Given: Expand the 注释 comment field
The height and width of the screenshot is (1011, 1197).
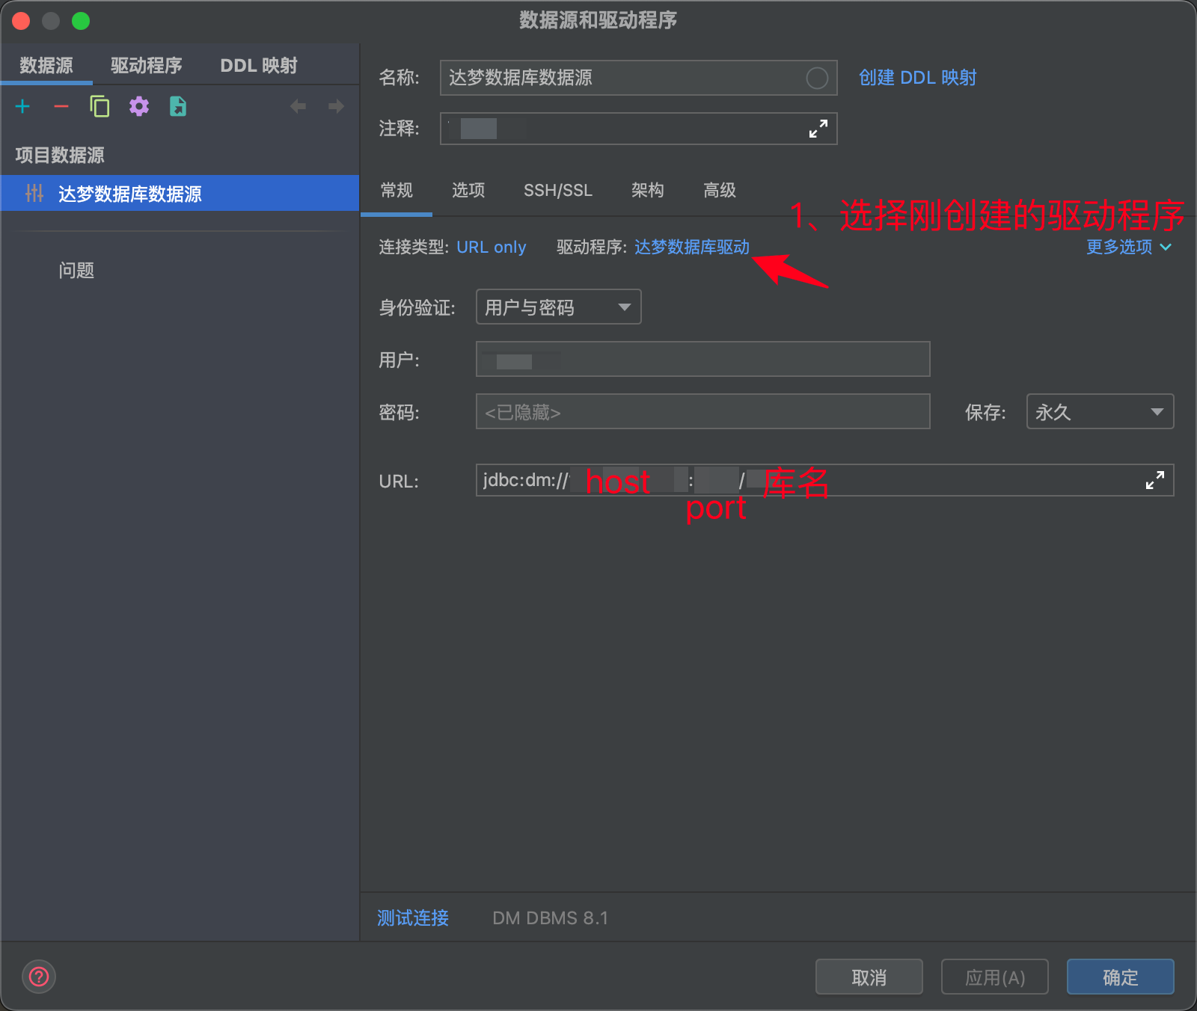Looking at the screenshot, I should [x=818, y=129].
